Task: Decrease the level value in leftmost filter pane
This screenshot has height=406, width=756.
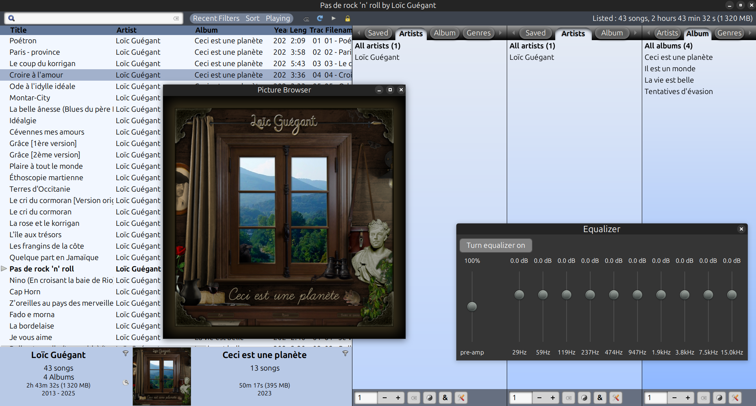Action: click(385, 398)
